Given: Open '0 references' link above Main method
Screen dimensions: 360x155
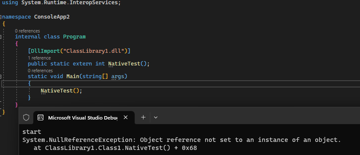Looking at the screenshot, I should (40, 71).
